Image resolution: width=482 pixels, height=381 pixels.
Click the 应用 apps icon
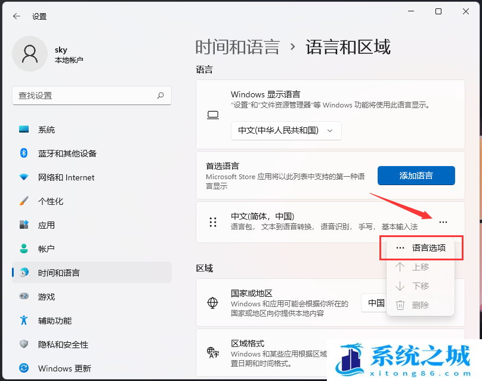24,225
